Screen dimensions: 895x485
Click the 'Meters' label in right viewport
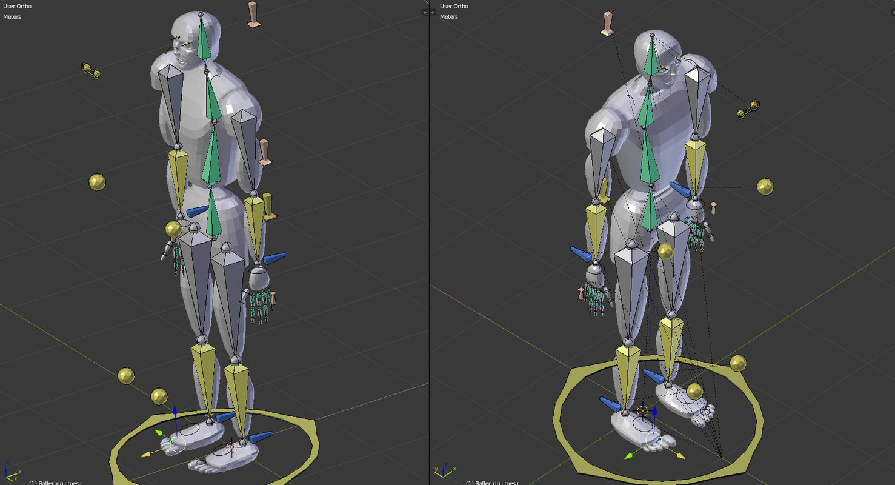(448, 16)
